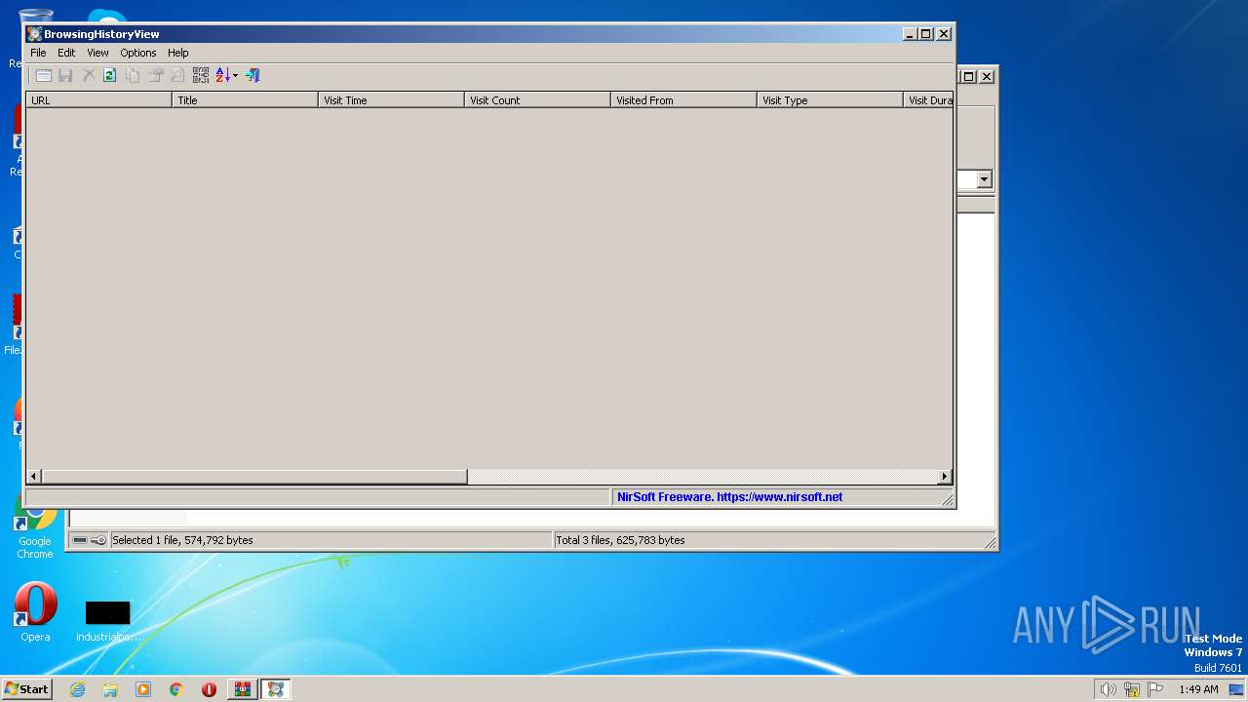Click the Exit toolbar icon

pos(253,75)
